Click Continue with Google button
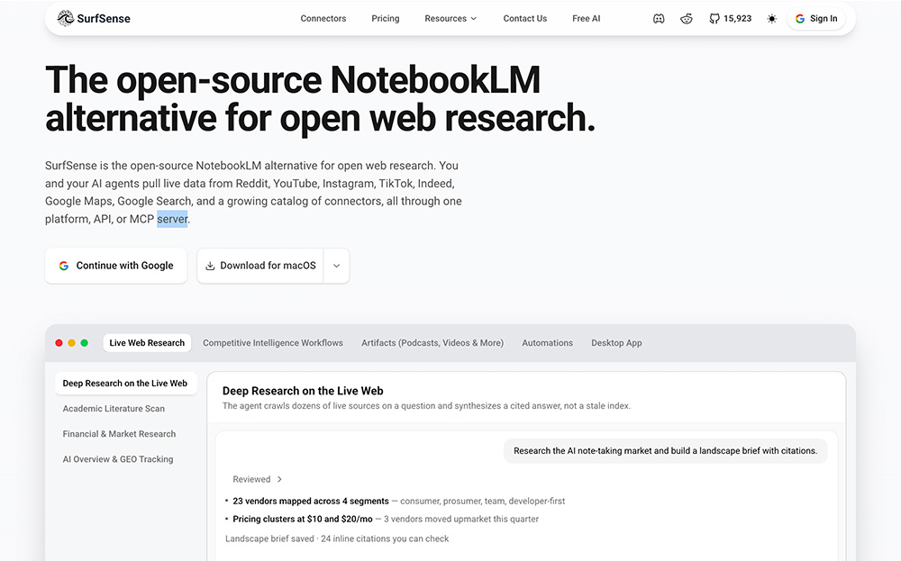This screenshot has width=901, height=561. [116, 266]
